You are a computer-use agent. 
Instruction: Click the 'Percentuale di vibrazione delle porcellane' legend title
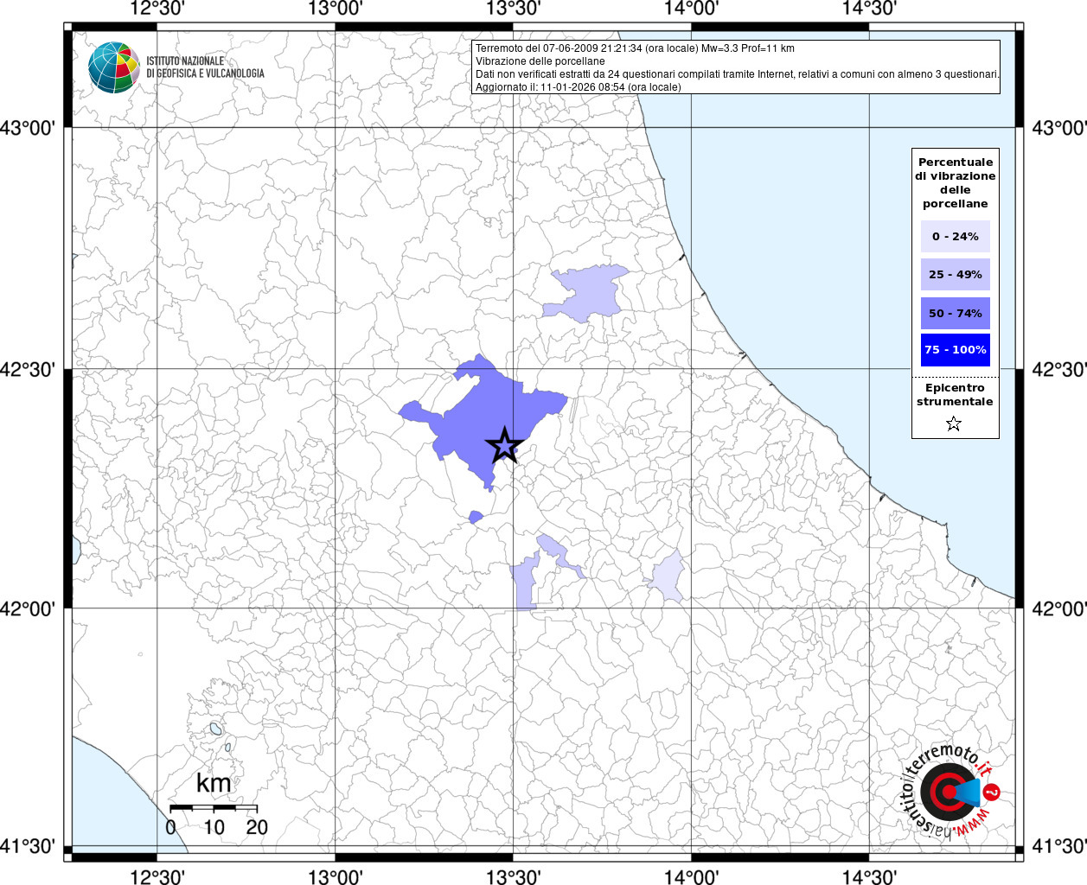tap(956, 182)
